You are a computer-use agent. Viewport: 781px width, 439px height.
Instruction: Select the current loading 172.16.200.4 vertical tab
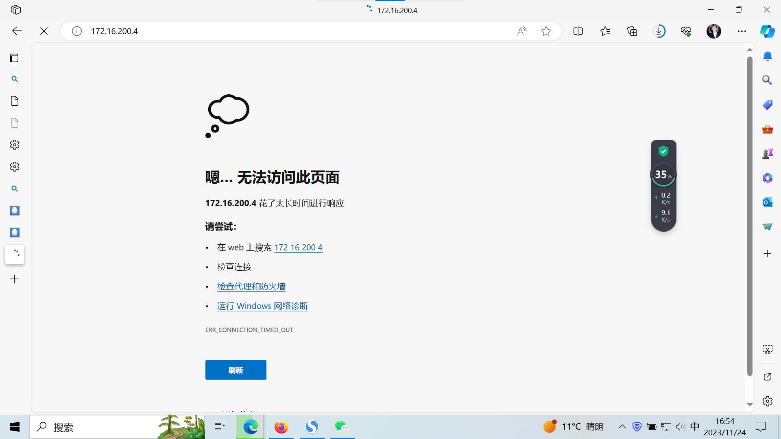pos(15,254)
